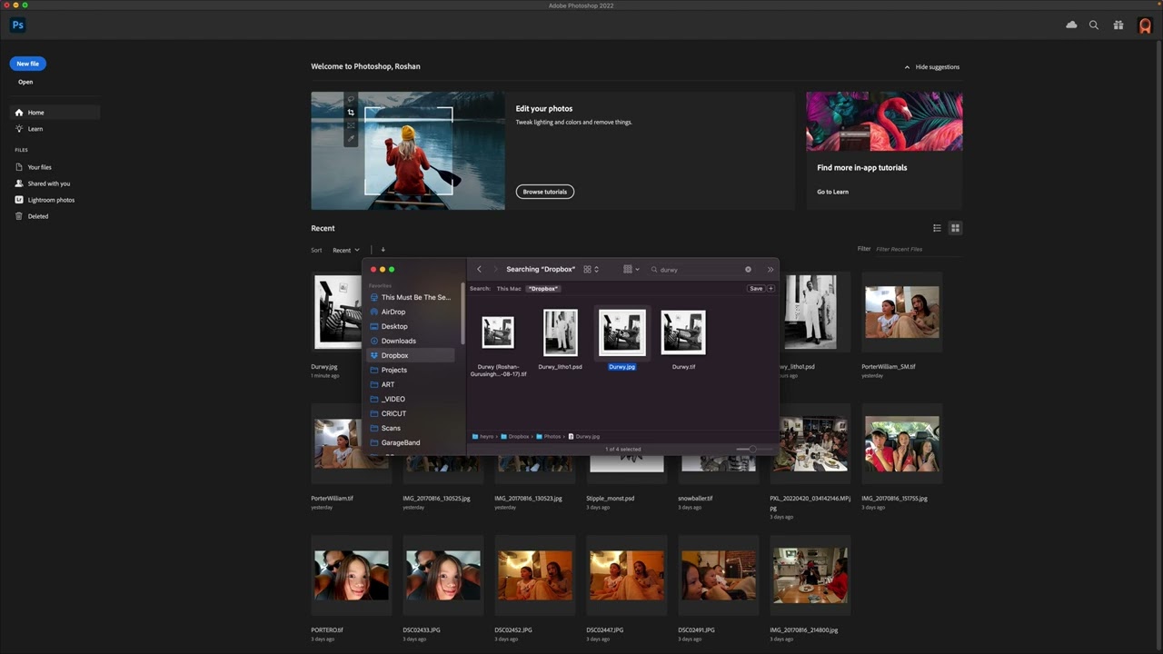
Task: Go to Home in Photoshop sidebar
Action: (55, 113)
